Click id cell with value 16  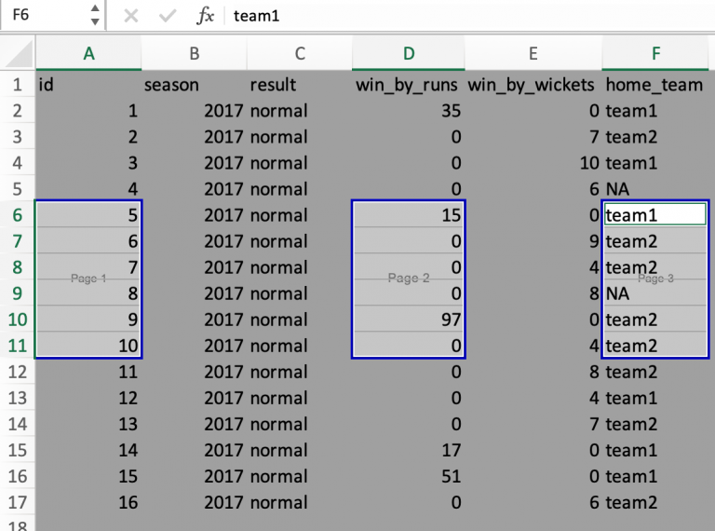[x=89, y=502]
